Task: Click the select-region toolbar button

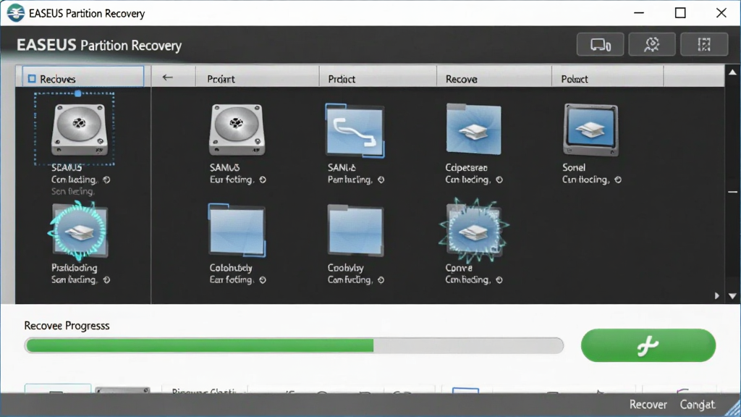Action: click(703, 44)
